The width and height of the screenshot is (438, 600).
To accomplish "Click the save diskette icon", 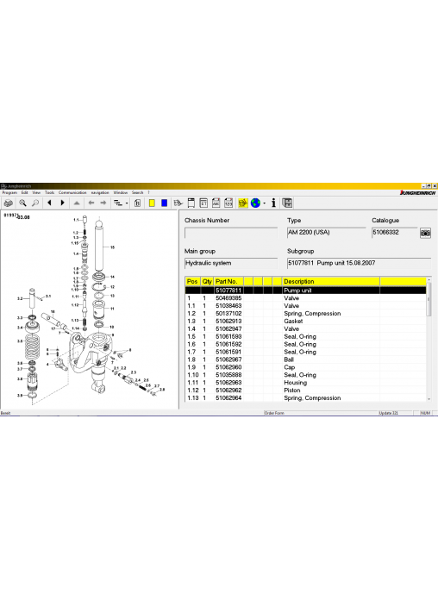I will [287, 203].
